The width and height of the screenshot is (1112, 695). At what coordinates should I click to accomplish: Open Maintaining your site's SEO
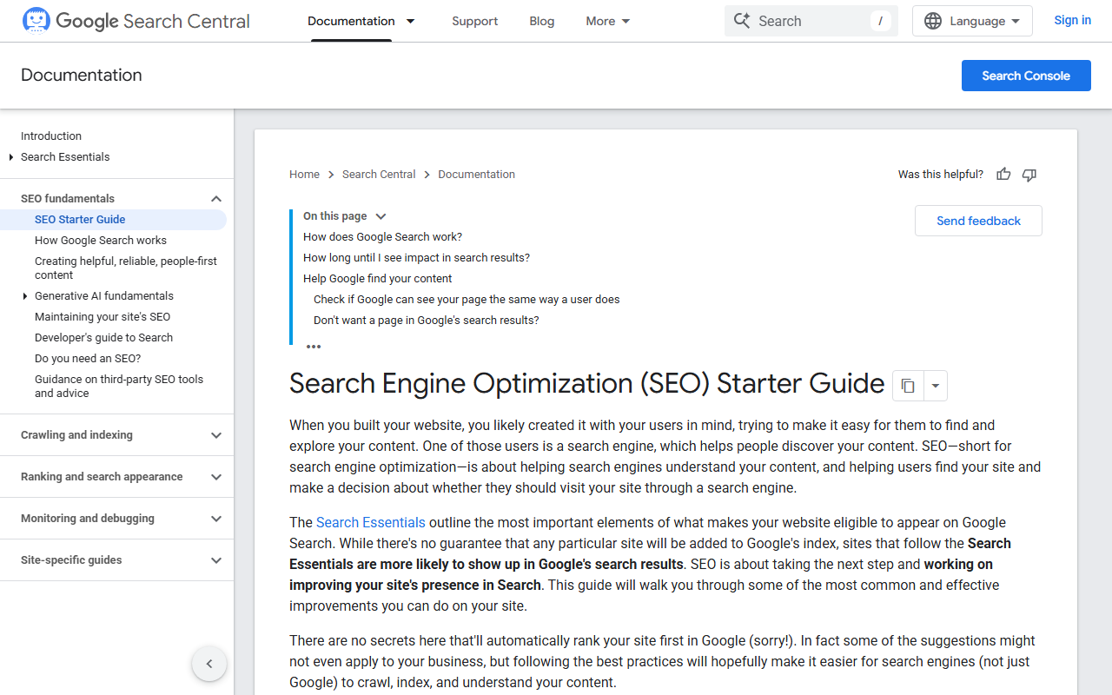coord(103,317)
